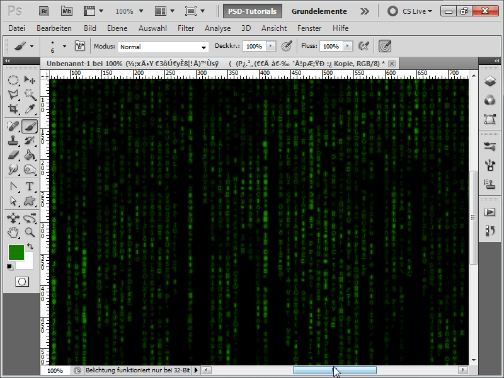The height and width of the screenshot is (378, 504).
Task: Open the brush preset picker arrow
Action: pos(64,46)
